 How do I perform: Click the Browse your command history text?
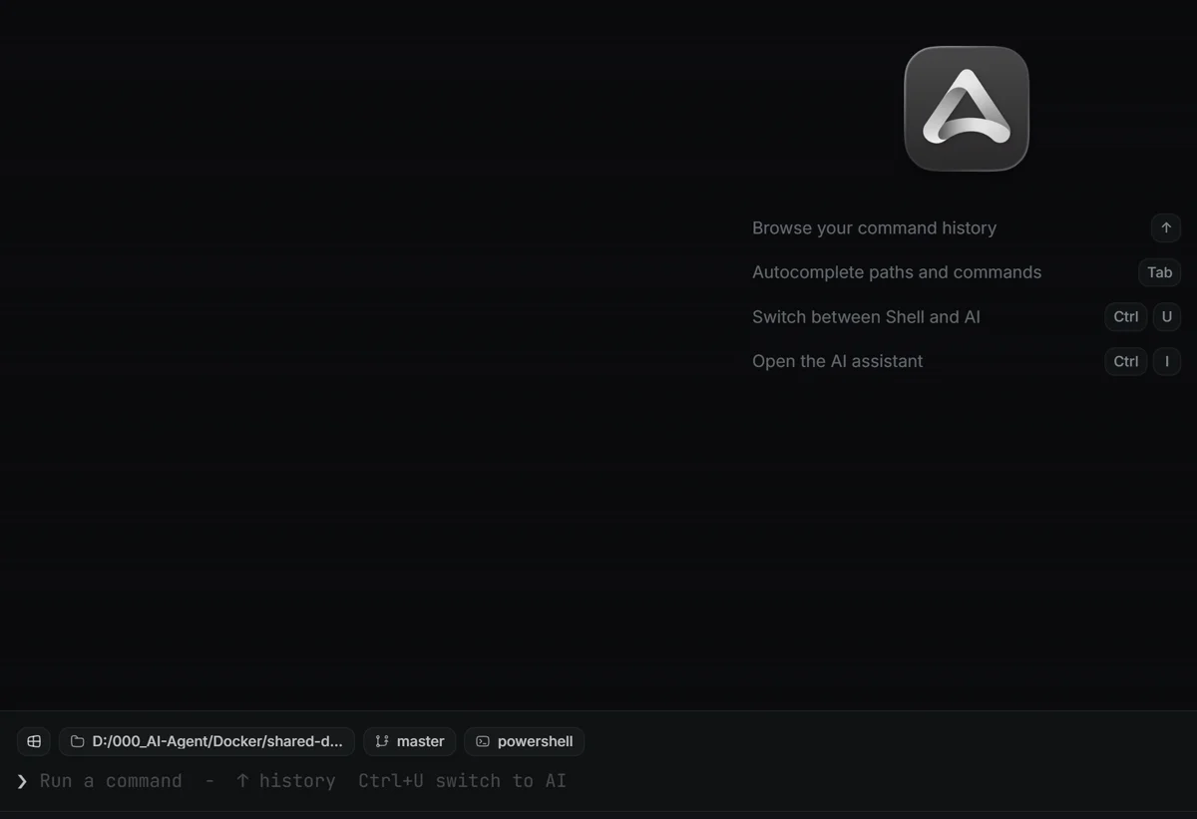[x=875, y=228]
